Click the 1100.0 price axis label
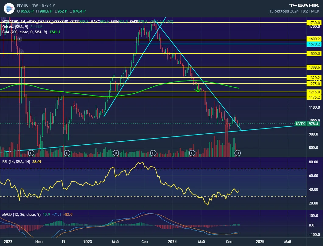Image resolution: width=323 pixels, height=246 pixels. click(314, 107)
